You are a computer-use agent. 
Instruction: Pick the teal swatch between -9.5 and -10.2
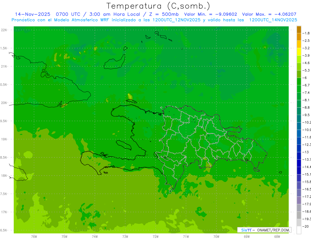click(x=299, y=119)
